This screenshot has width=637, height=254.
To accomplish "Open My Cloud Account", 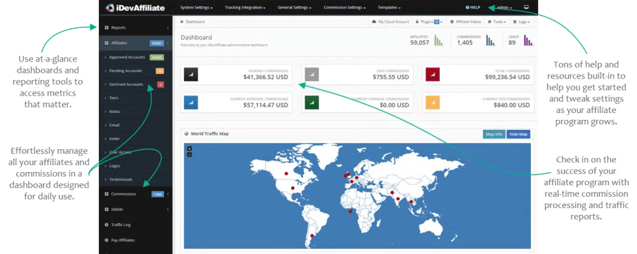I will pos(391,22).
